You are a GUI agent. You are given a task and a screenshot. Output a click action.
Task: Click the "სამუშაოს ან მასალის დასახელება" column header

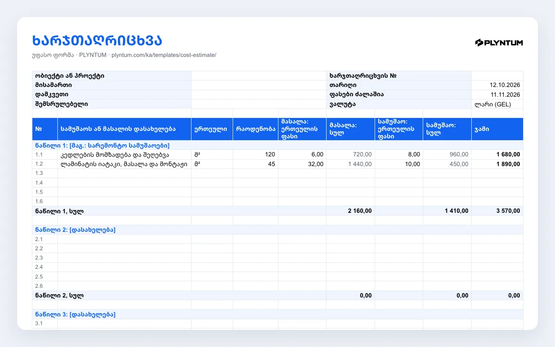tap(124, 129)
